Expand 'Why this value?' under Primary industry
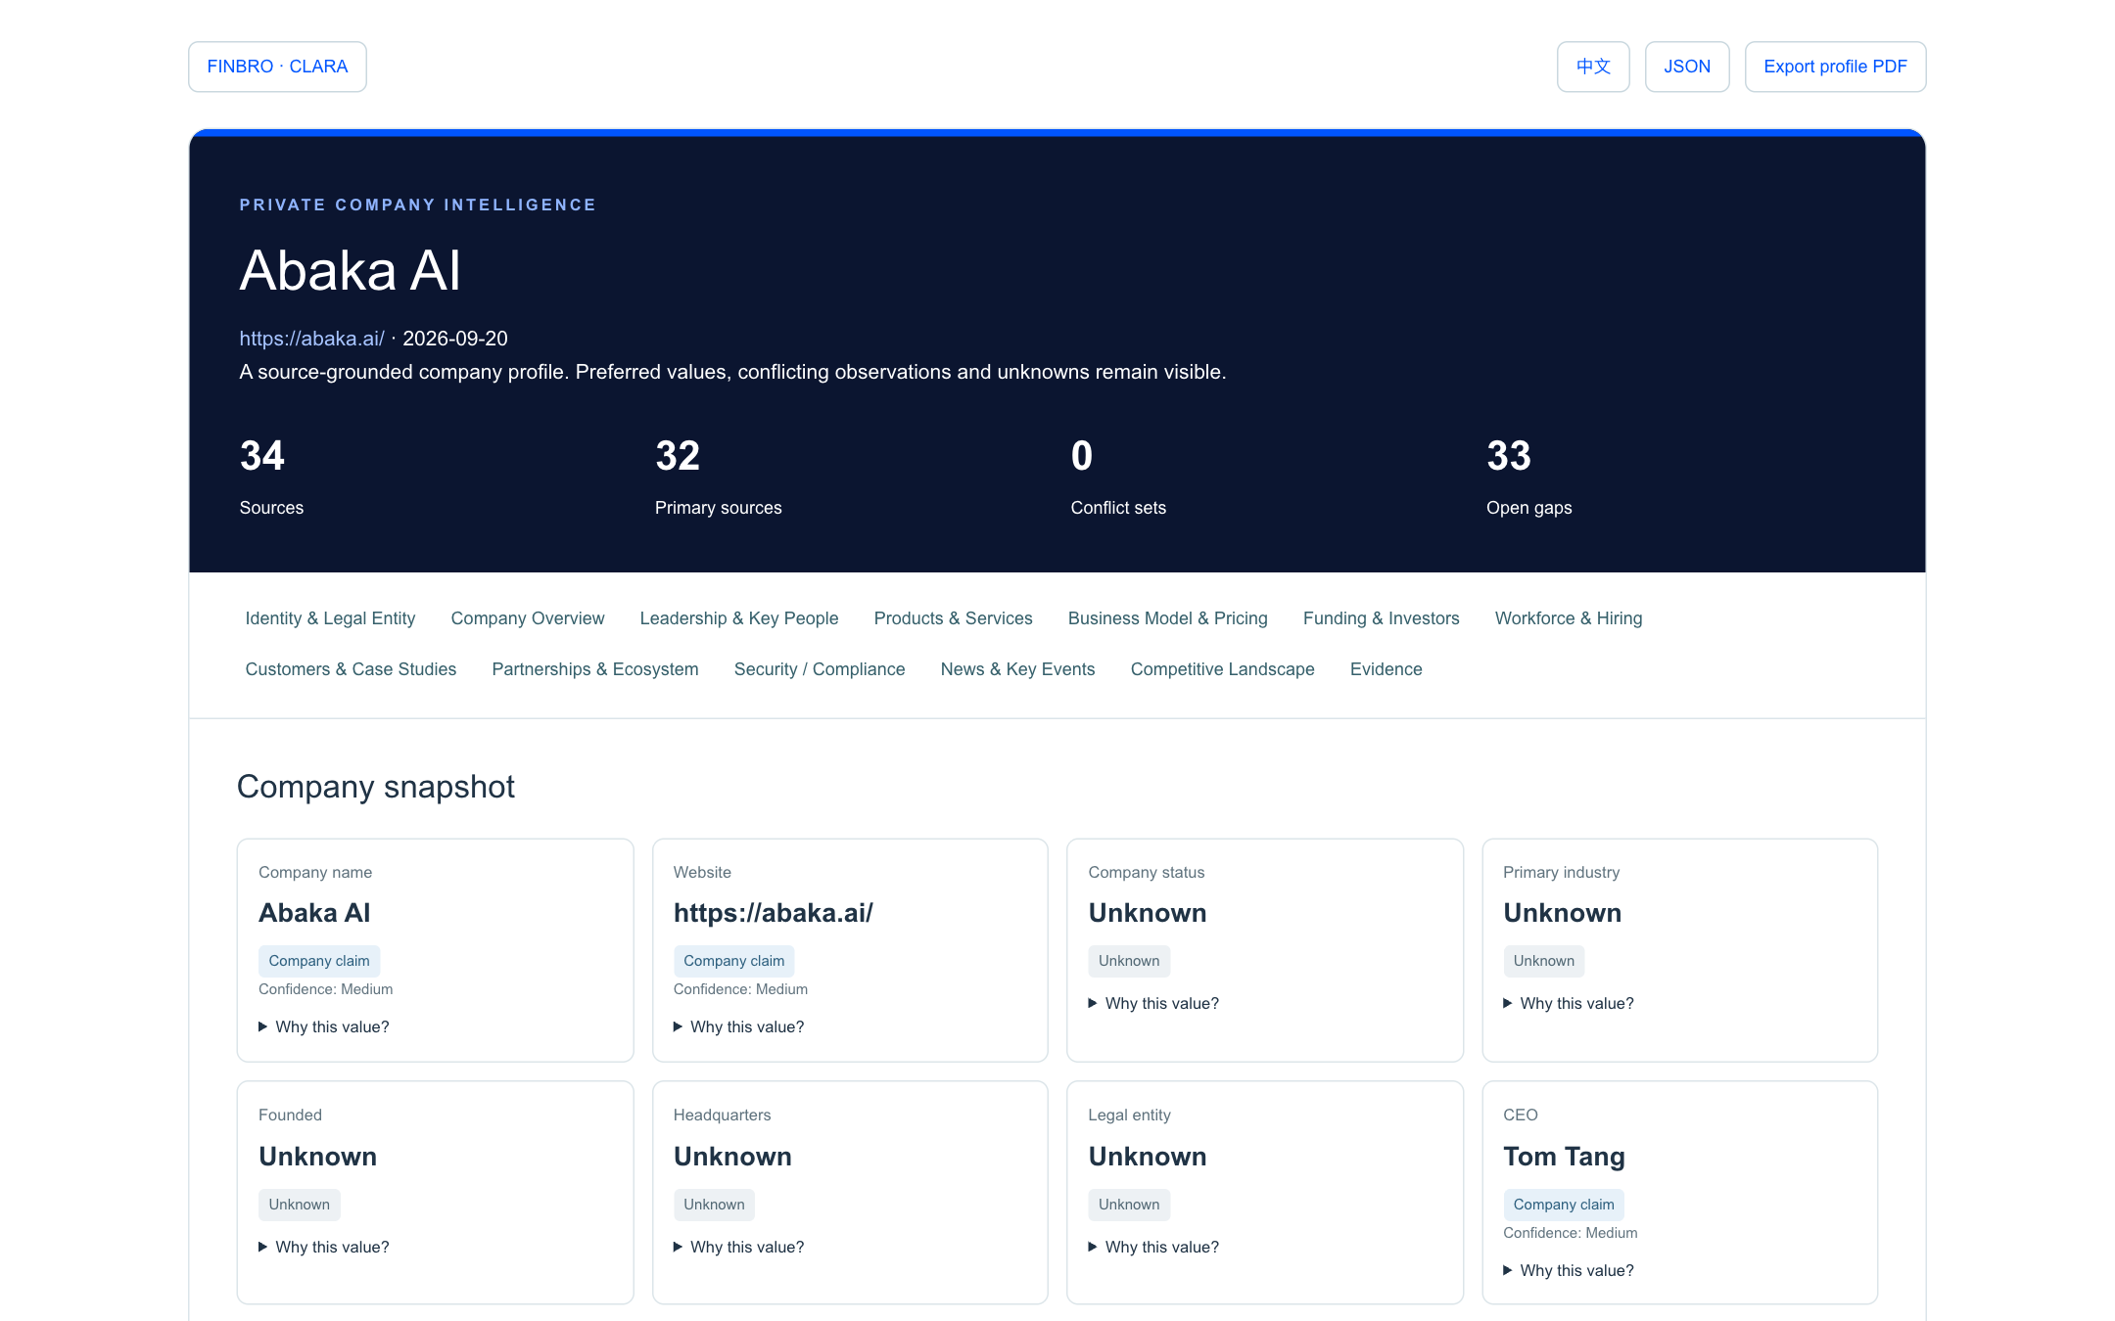 [x=1570, y=1003]
